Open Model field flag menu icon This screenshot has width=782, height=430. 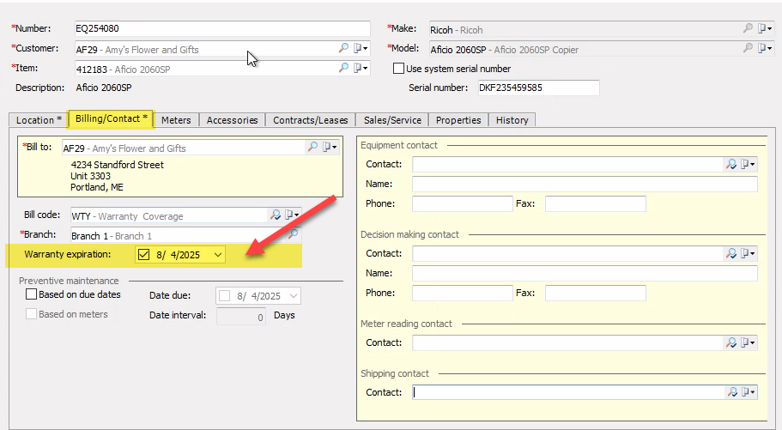(x=765, y=48)
